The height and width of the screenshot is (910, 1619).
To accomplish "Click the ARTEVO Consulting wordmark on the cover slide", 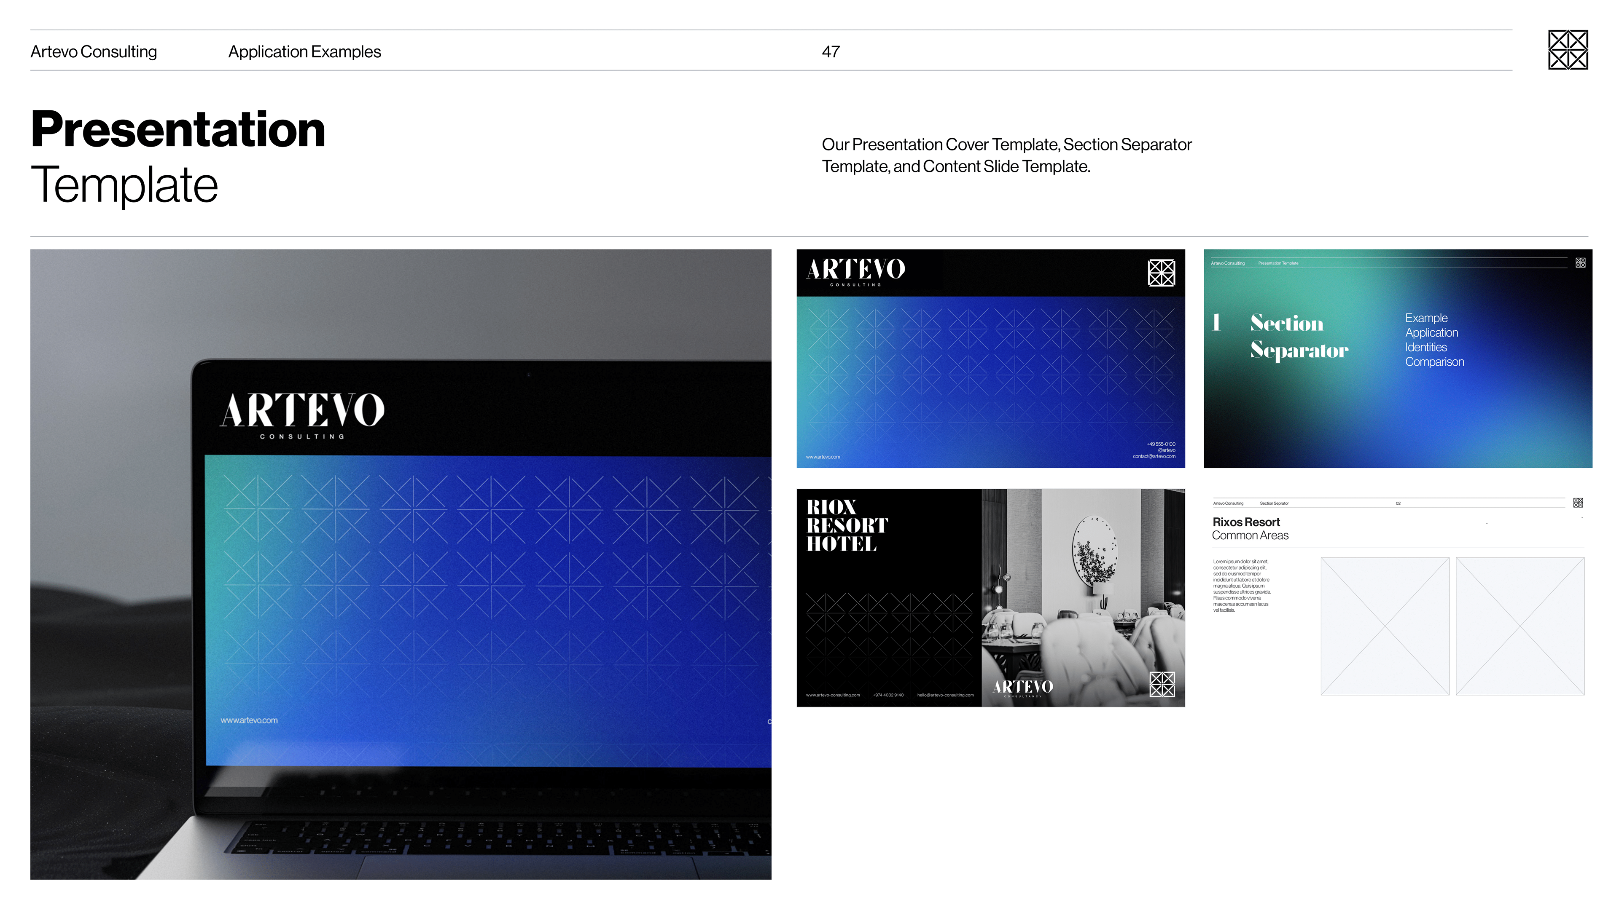I will pyautogui.click(x=855, y=272).
